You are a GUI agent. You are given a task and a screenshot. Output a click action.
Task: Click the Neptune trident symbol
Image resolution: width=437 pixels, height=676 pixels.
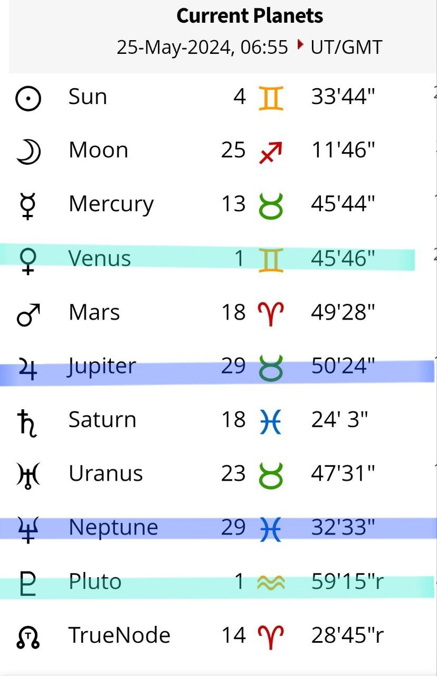pyautogui.click(x=28, y=529)
